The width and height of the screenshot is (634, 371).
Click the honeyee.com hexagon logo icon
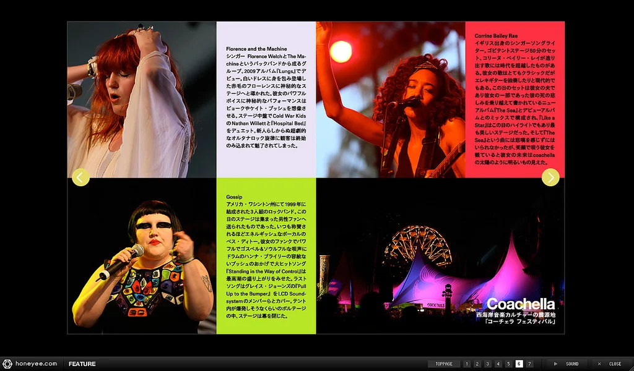point(7,364)
